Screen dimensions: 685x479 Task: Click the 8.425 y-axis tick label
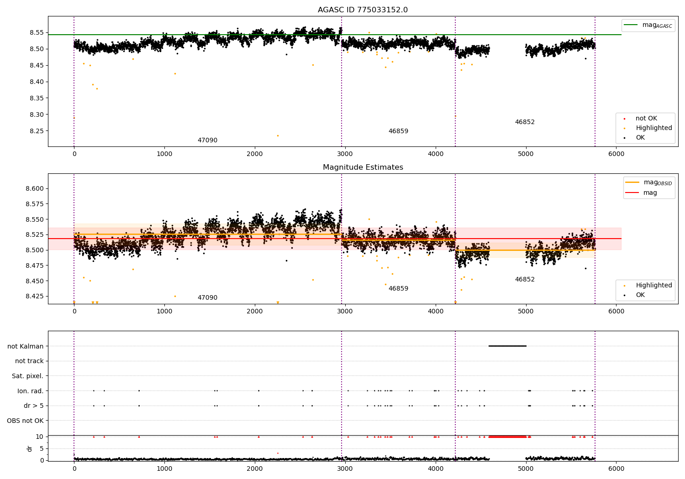(x=35, y=297)
